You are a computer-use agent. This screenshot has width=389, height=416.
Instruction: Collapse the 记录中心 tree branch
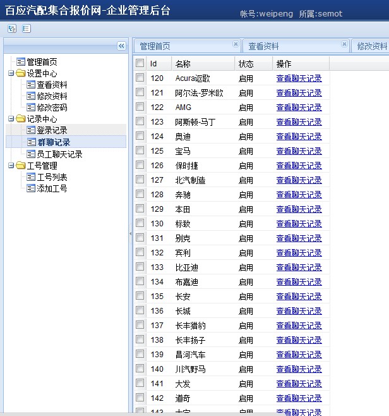coord(11,119)
